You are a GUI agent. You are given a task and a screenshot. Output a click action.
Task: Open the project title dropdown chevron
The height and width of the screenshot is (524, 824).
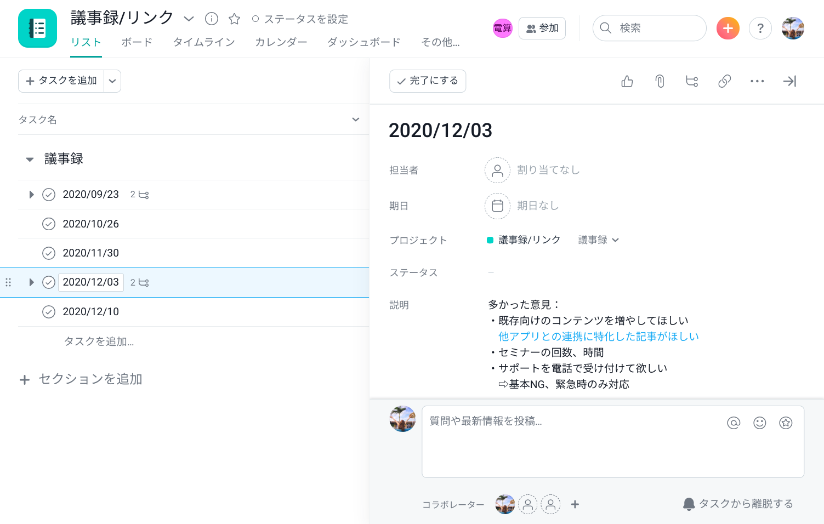coord(189,19)
